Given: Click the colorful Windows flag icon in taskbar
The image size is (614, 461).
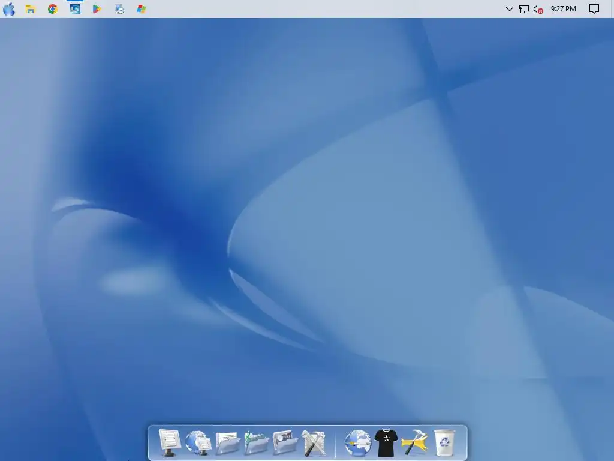Looking at the screenshot, I should (142, 9).
